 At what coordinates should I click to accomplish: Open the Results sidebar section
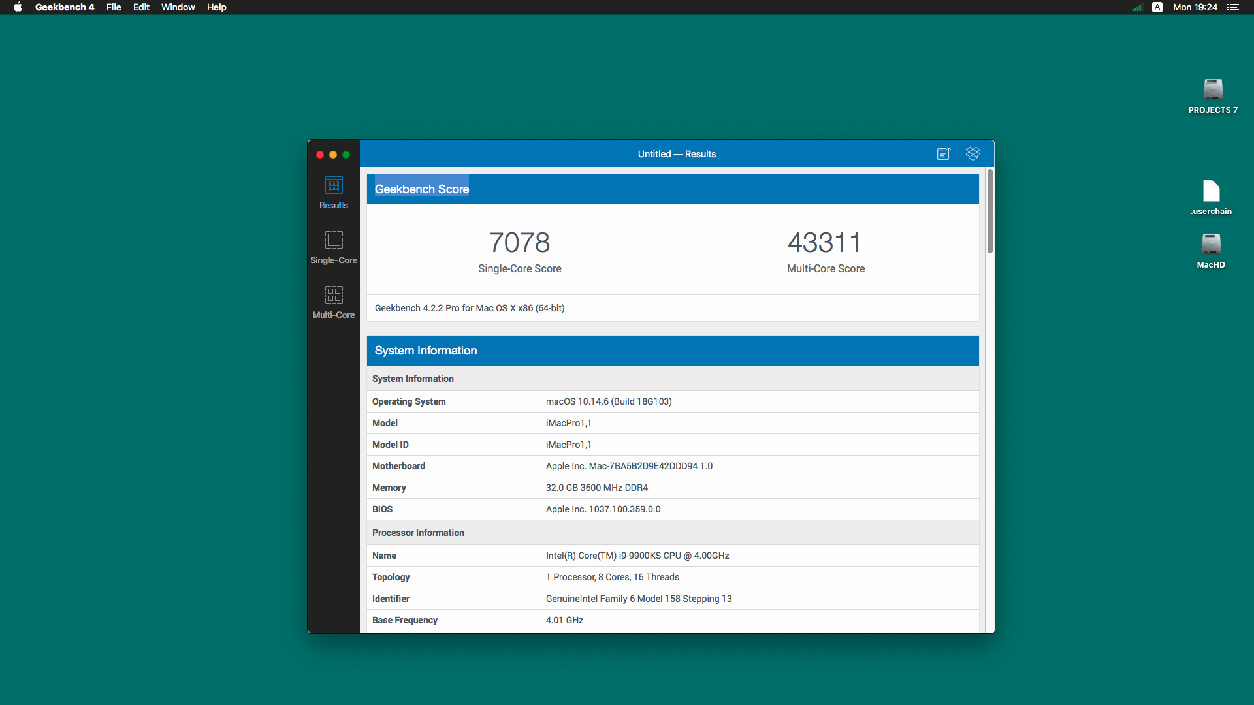[334, 192]
